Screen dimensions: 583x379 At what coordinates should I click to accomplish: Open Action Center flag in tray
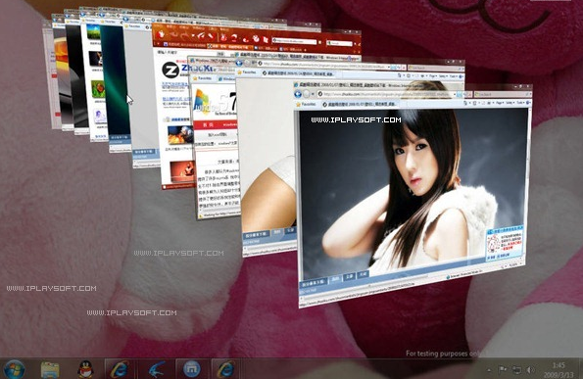point(503,370)
